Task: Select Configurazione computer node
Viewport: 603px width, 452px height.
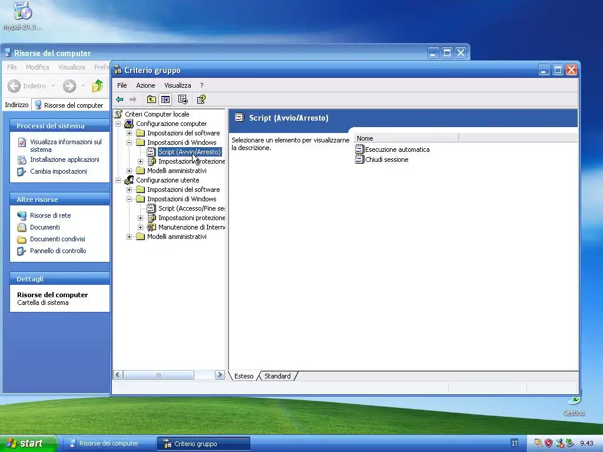Action: point(171,124)
